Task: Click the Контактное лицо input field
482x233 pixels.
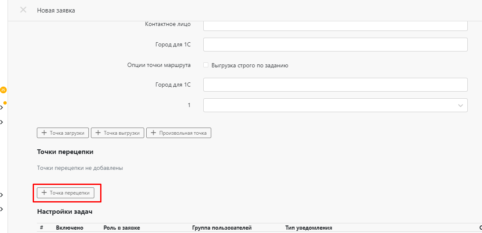Action: (335, 26)
